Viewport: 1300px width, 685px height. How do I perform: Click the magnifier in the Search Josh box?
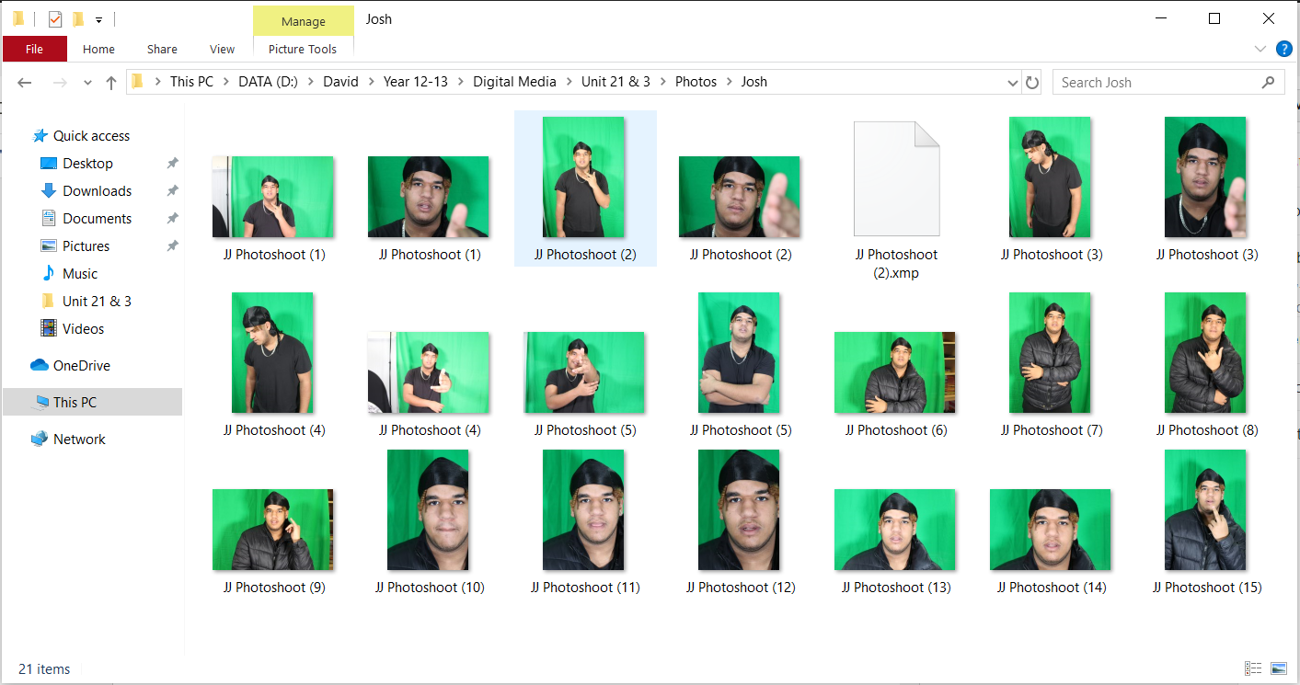pyautogui.click(x=1268, y=82)
